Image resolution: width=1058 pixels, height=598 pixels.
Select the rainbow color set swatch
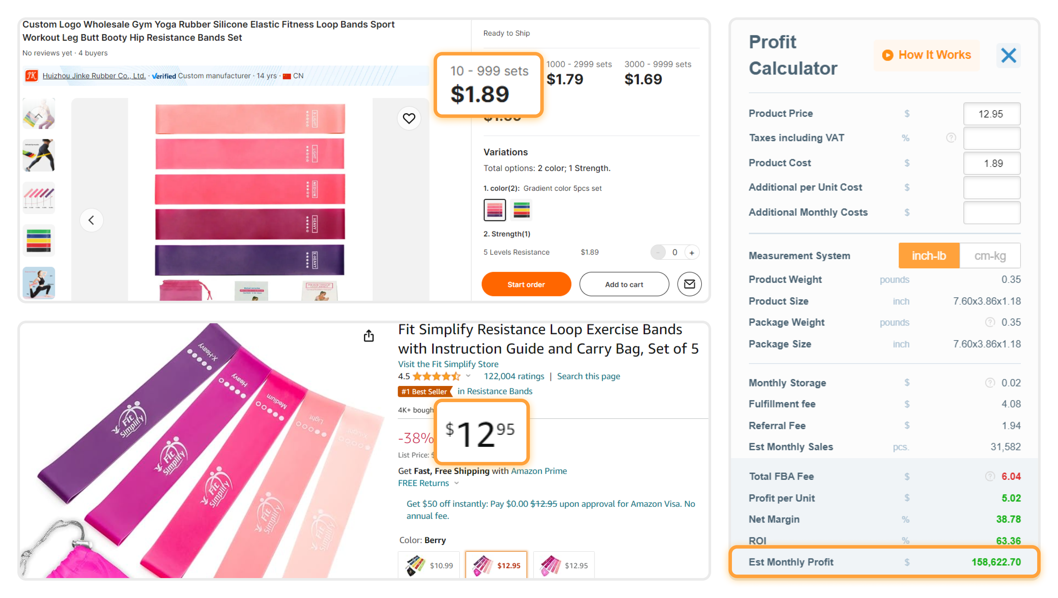[521, 210]
